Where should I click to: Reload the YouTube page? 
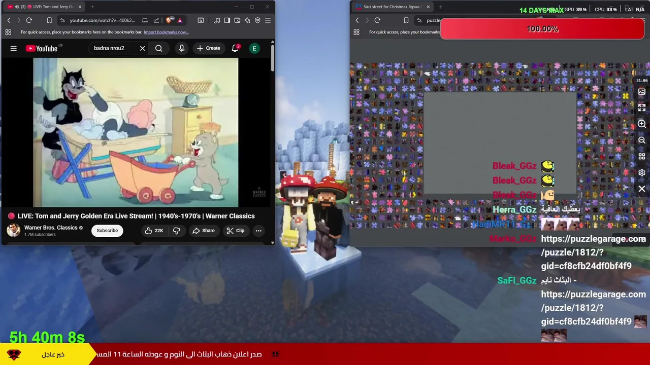click(x=29, y=20)
